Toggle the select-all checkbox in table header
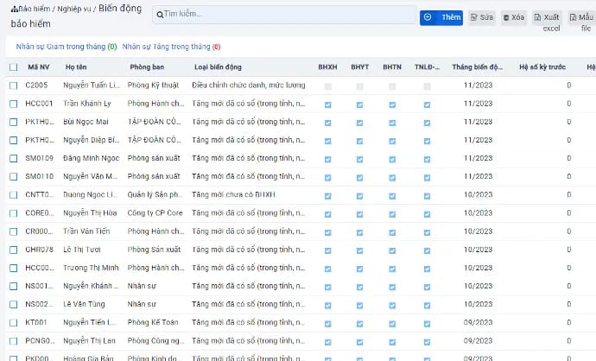This screenshot has width=596, height=361. click(13, 67)
